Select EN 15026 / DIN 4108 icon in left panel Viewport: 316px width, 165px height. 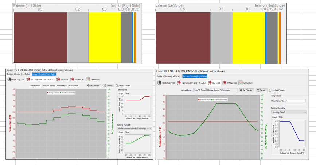pos(28,79)
